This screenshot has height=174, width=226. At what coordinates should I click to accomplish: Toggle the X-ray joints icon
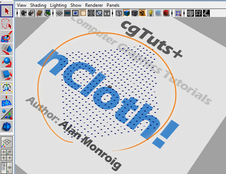(206, 13)
